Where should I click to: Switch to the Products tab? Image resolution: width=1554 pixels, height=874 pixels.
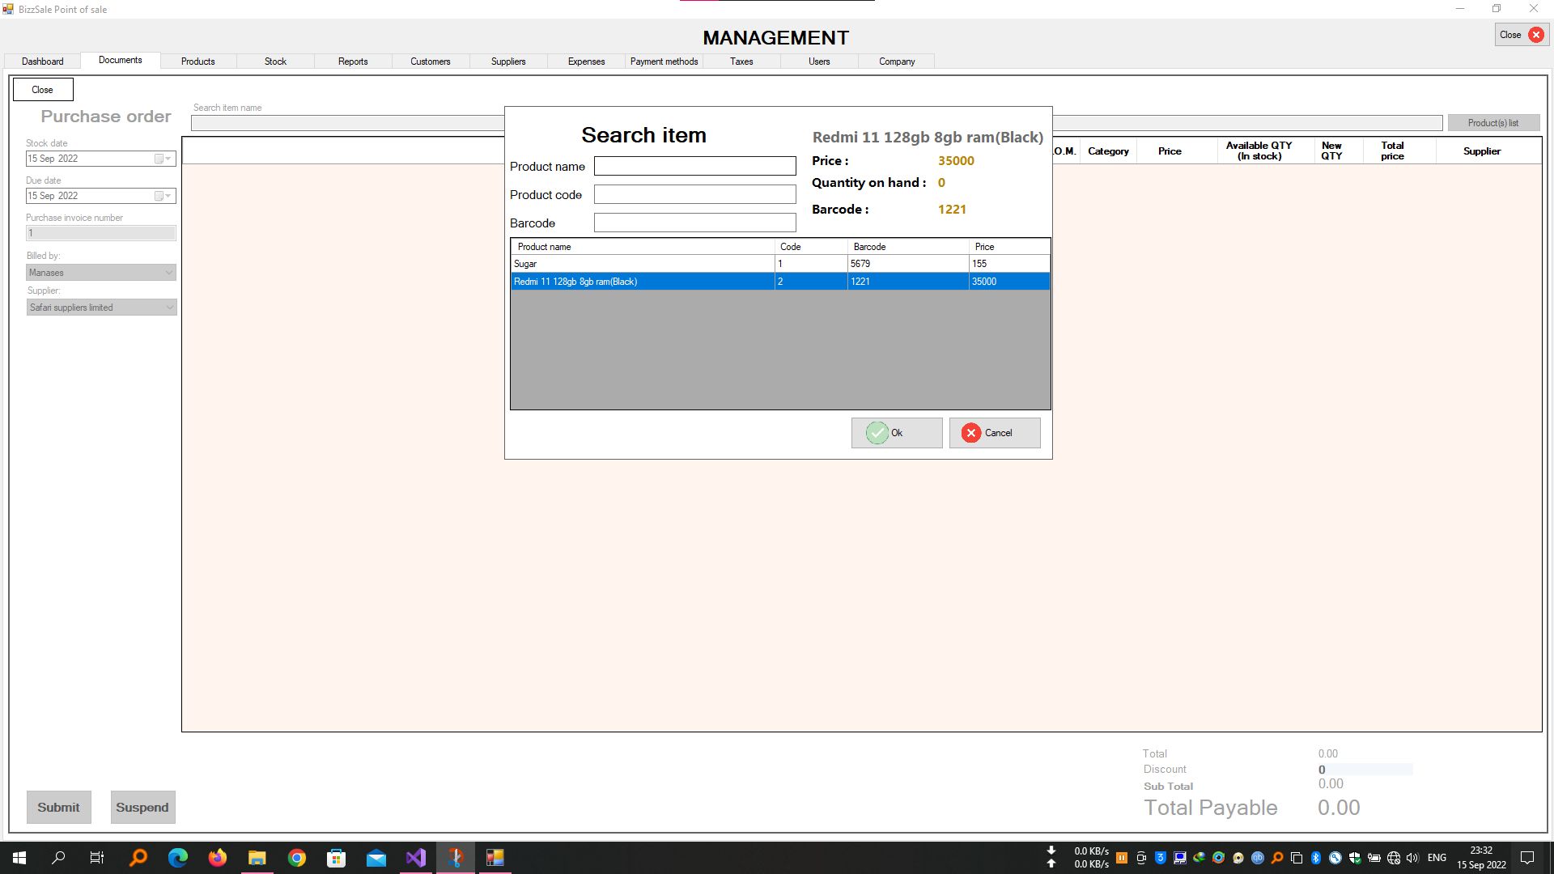coord(197,62)
